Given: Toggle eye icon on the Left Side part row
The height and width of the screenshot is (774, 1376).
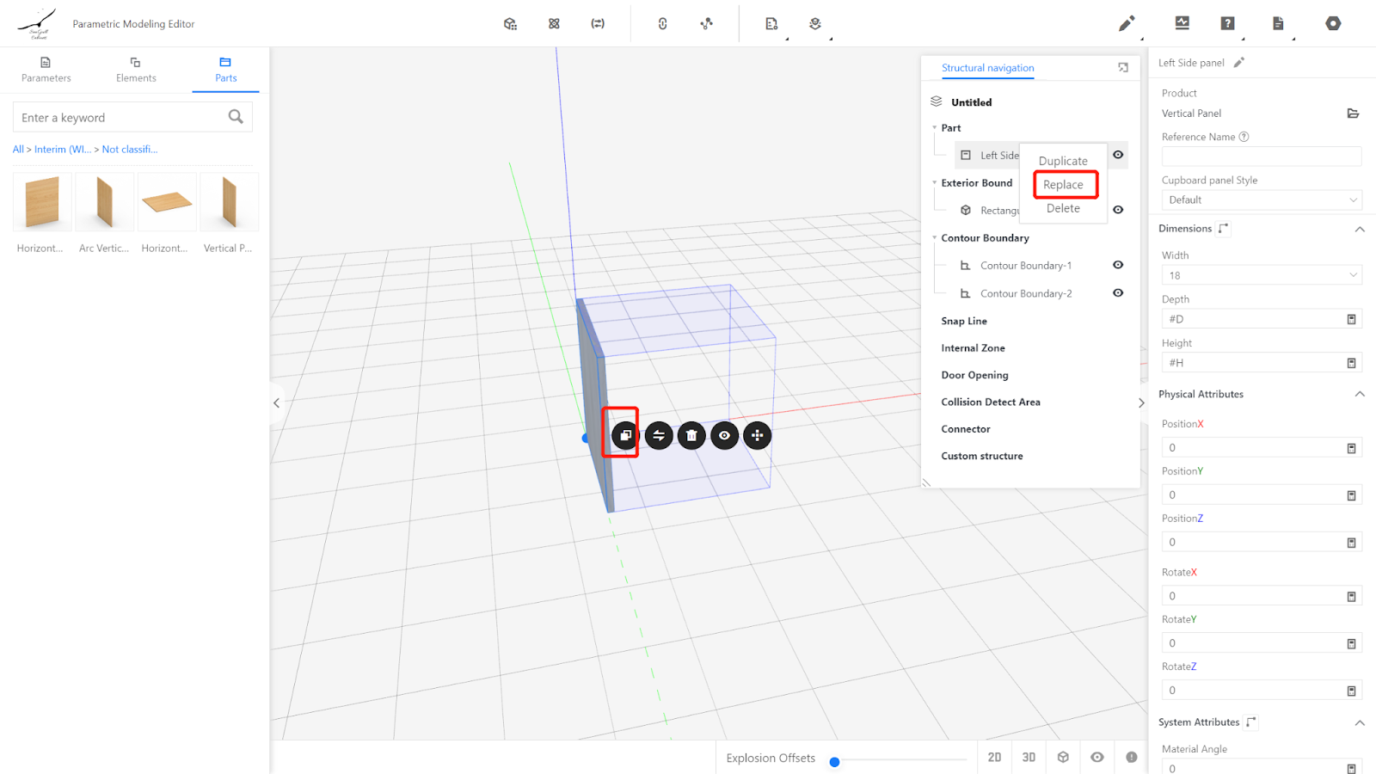Looking at the screenshot, I should (1118, 155).
